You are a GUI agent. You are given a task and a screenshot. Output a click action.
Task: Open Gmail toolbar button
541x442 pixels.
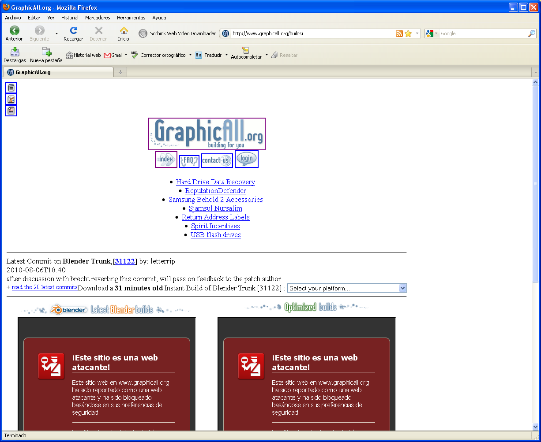click(x=113, y=55)
